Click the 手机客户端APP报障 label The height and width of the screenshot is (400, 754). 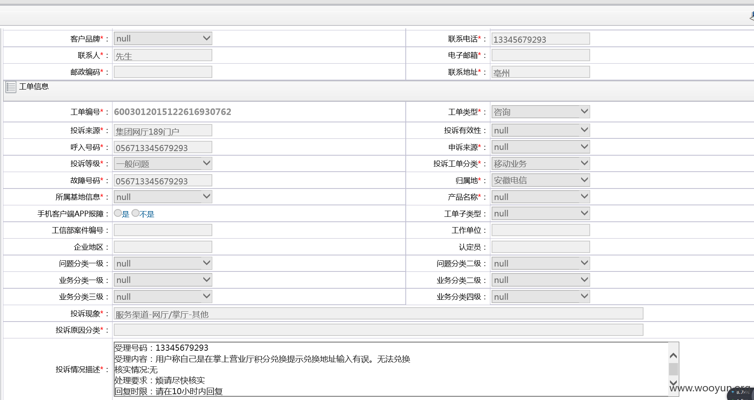point(73,214)
